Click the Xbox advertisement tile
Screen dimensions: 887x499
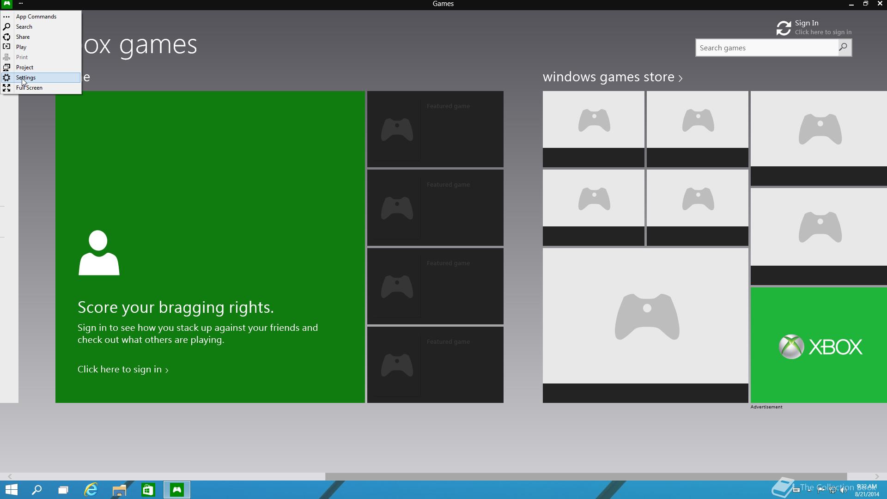pyautogui.click(x=819, y=345)
